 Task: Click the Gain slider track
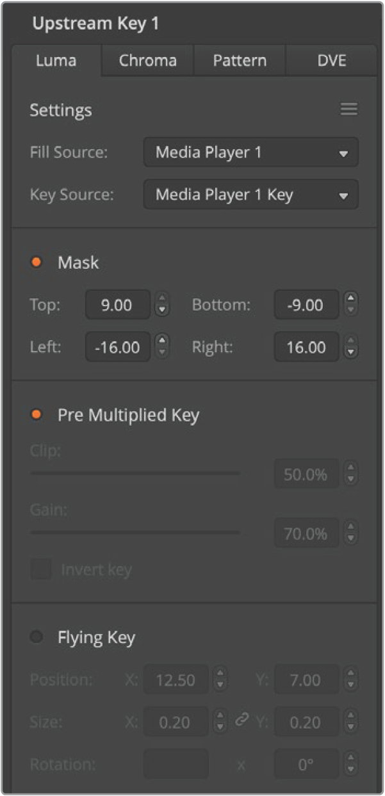[x=135, y=532]
